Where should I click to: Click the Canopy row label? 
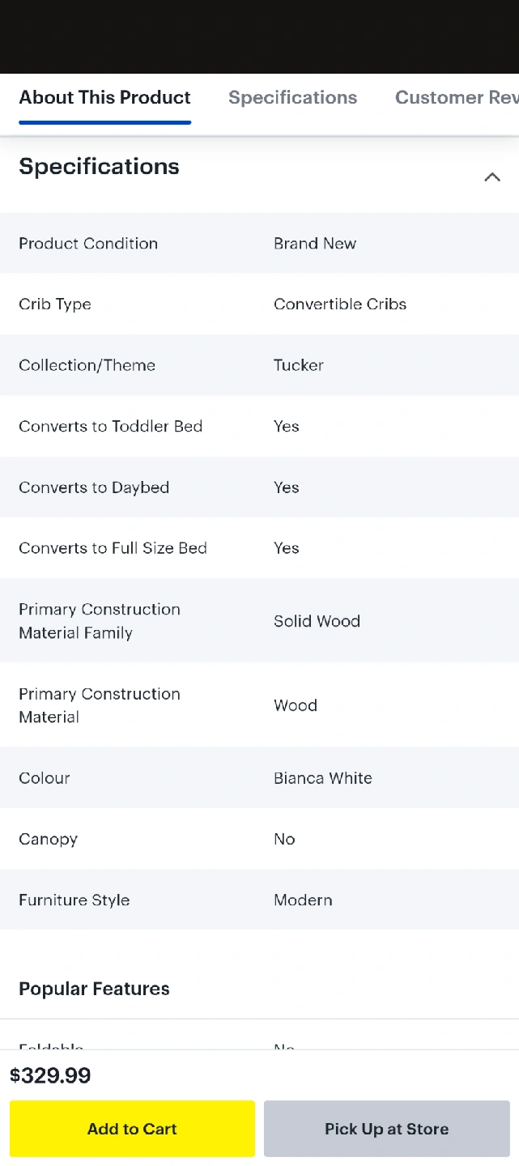[48, 839]
